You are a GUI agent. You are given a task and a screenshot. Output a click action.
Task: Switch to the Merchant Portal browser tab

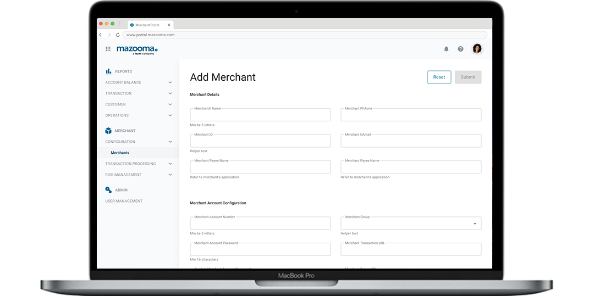click(147, 25)
